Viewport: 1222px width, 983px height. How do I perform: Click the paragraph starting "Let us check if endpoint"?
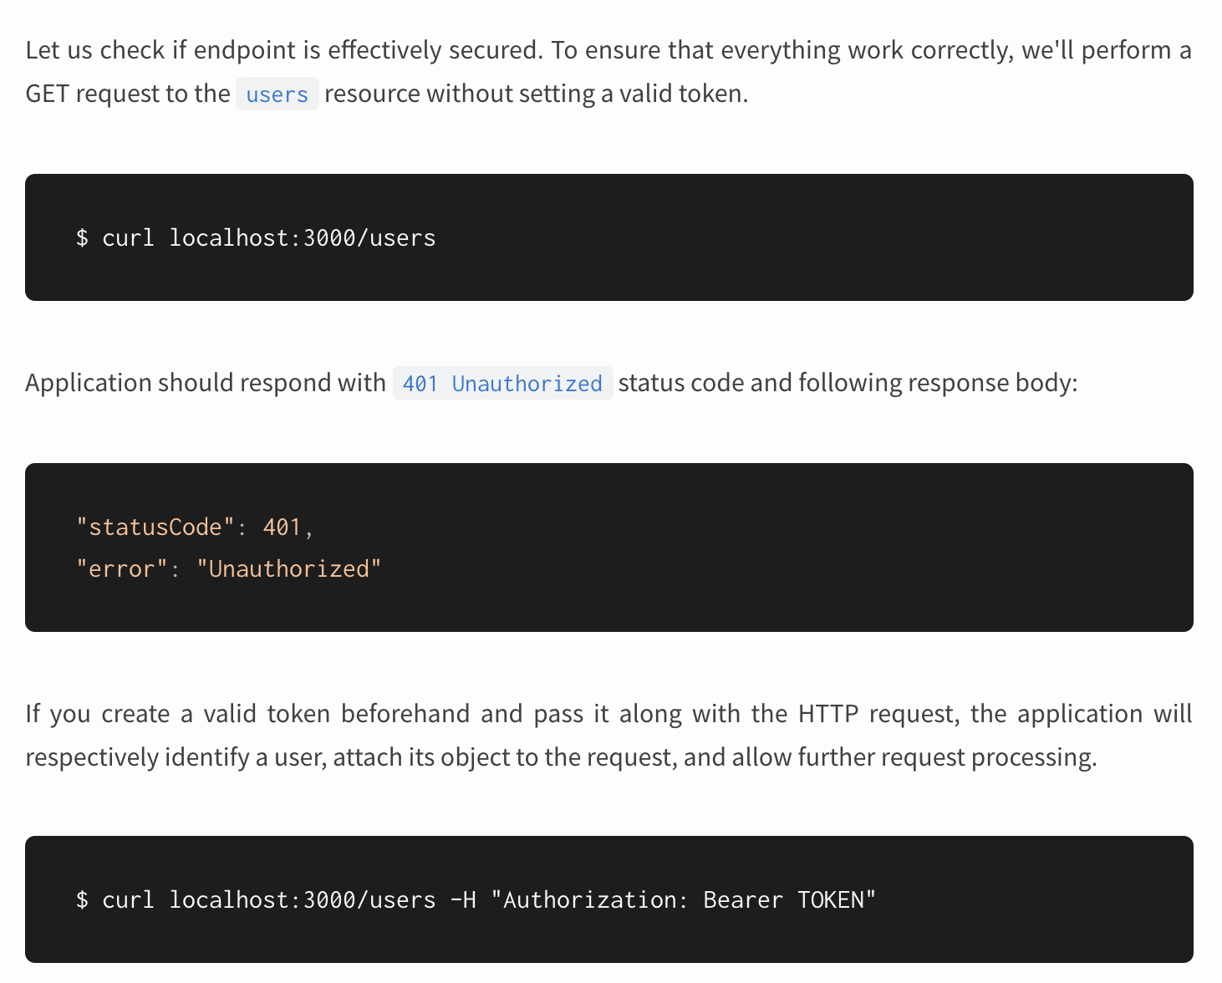tap(608, 72)
